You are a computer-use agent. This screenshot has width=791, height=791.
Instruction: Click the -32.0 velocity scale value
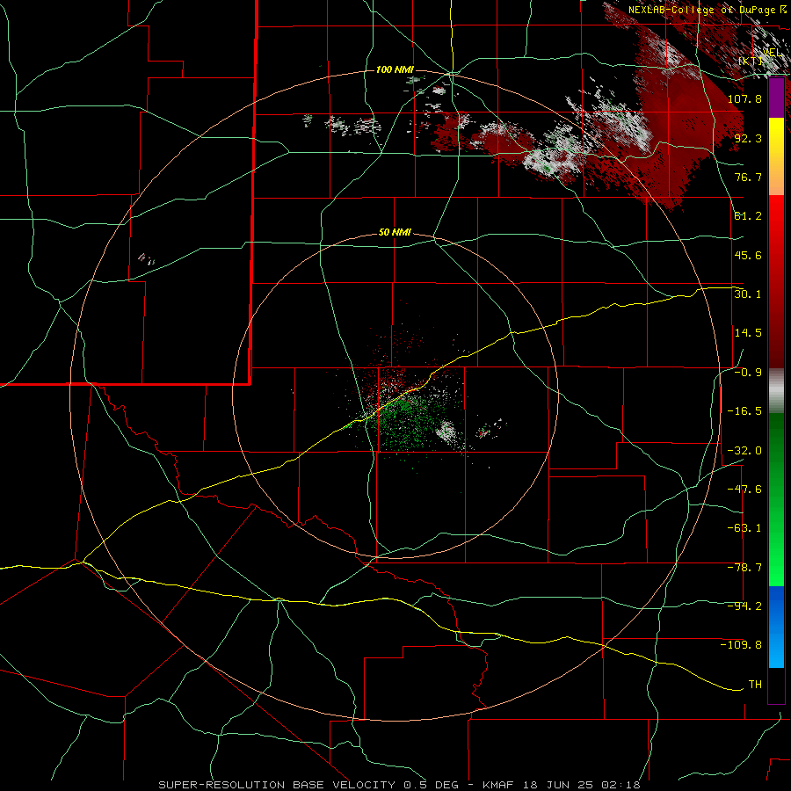point(744,451)
